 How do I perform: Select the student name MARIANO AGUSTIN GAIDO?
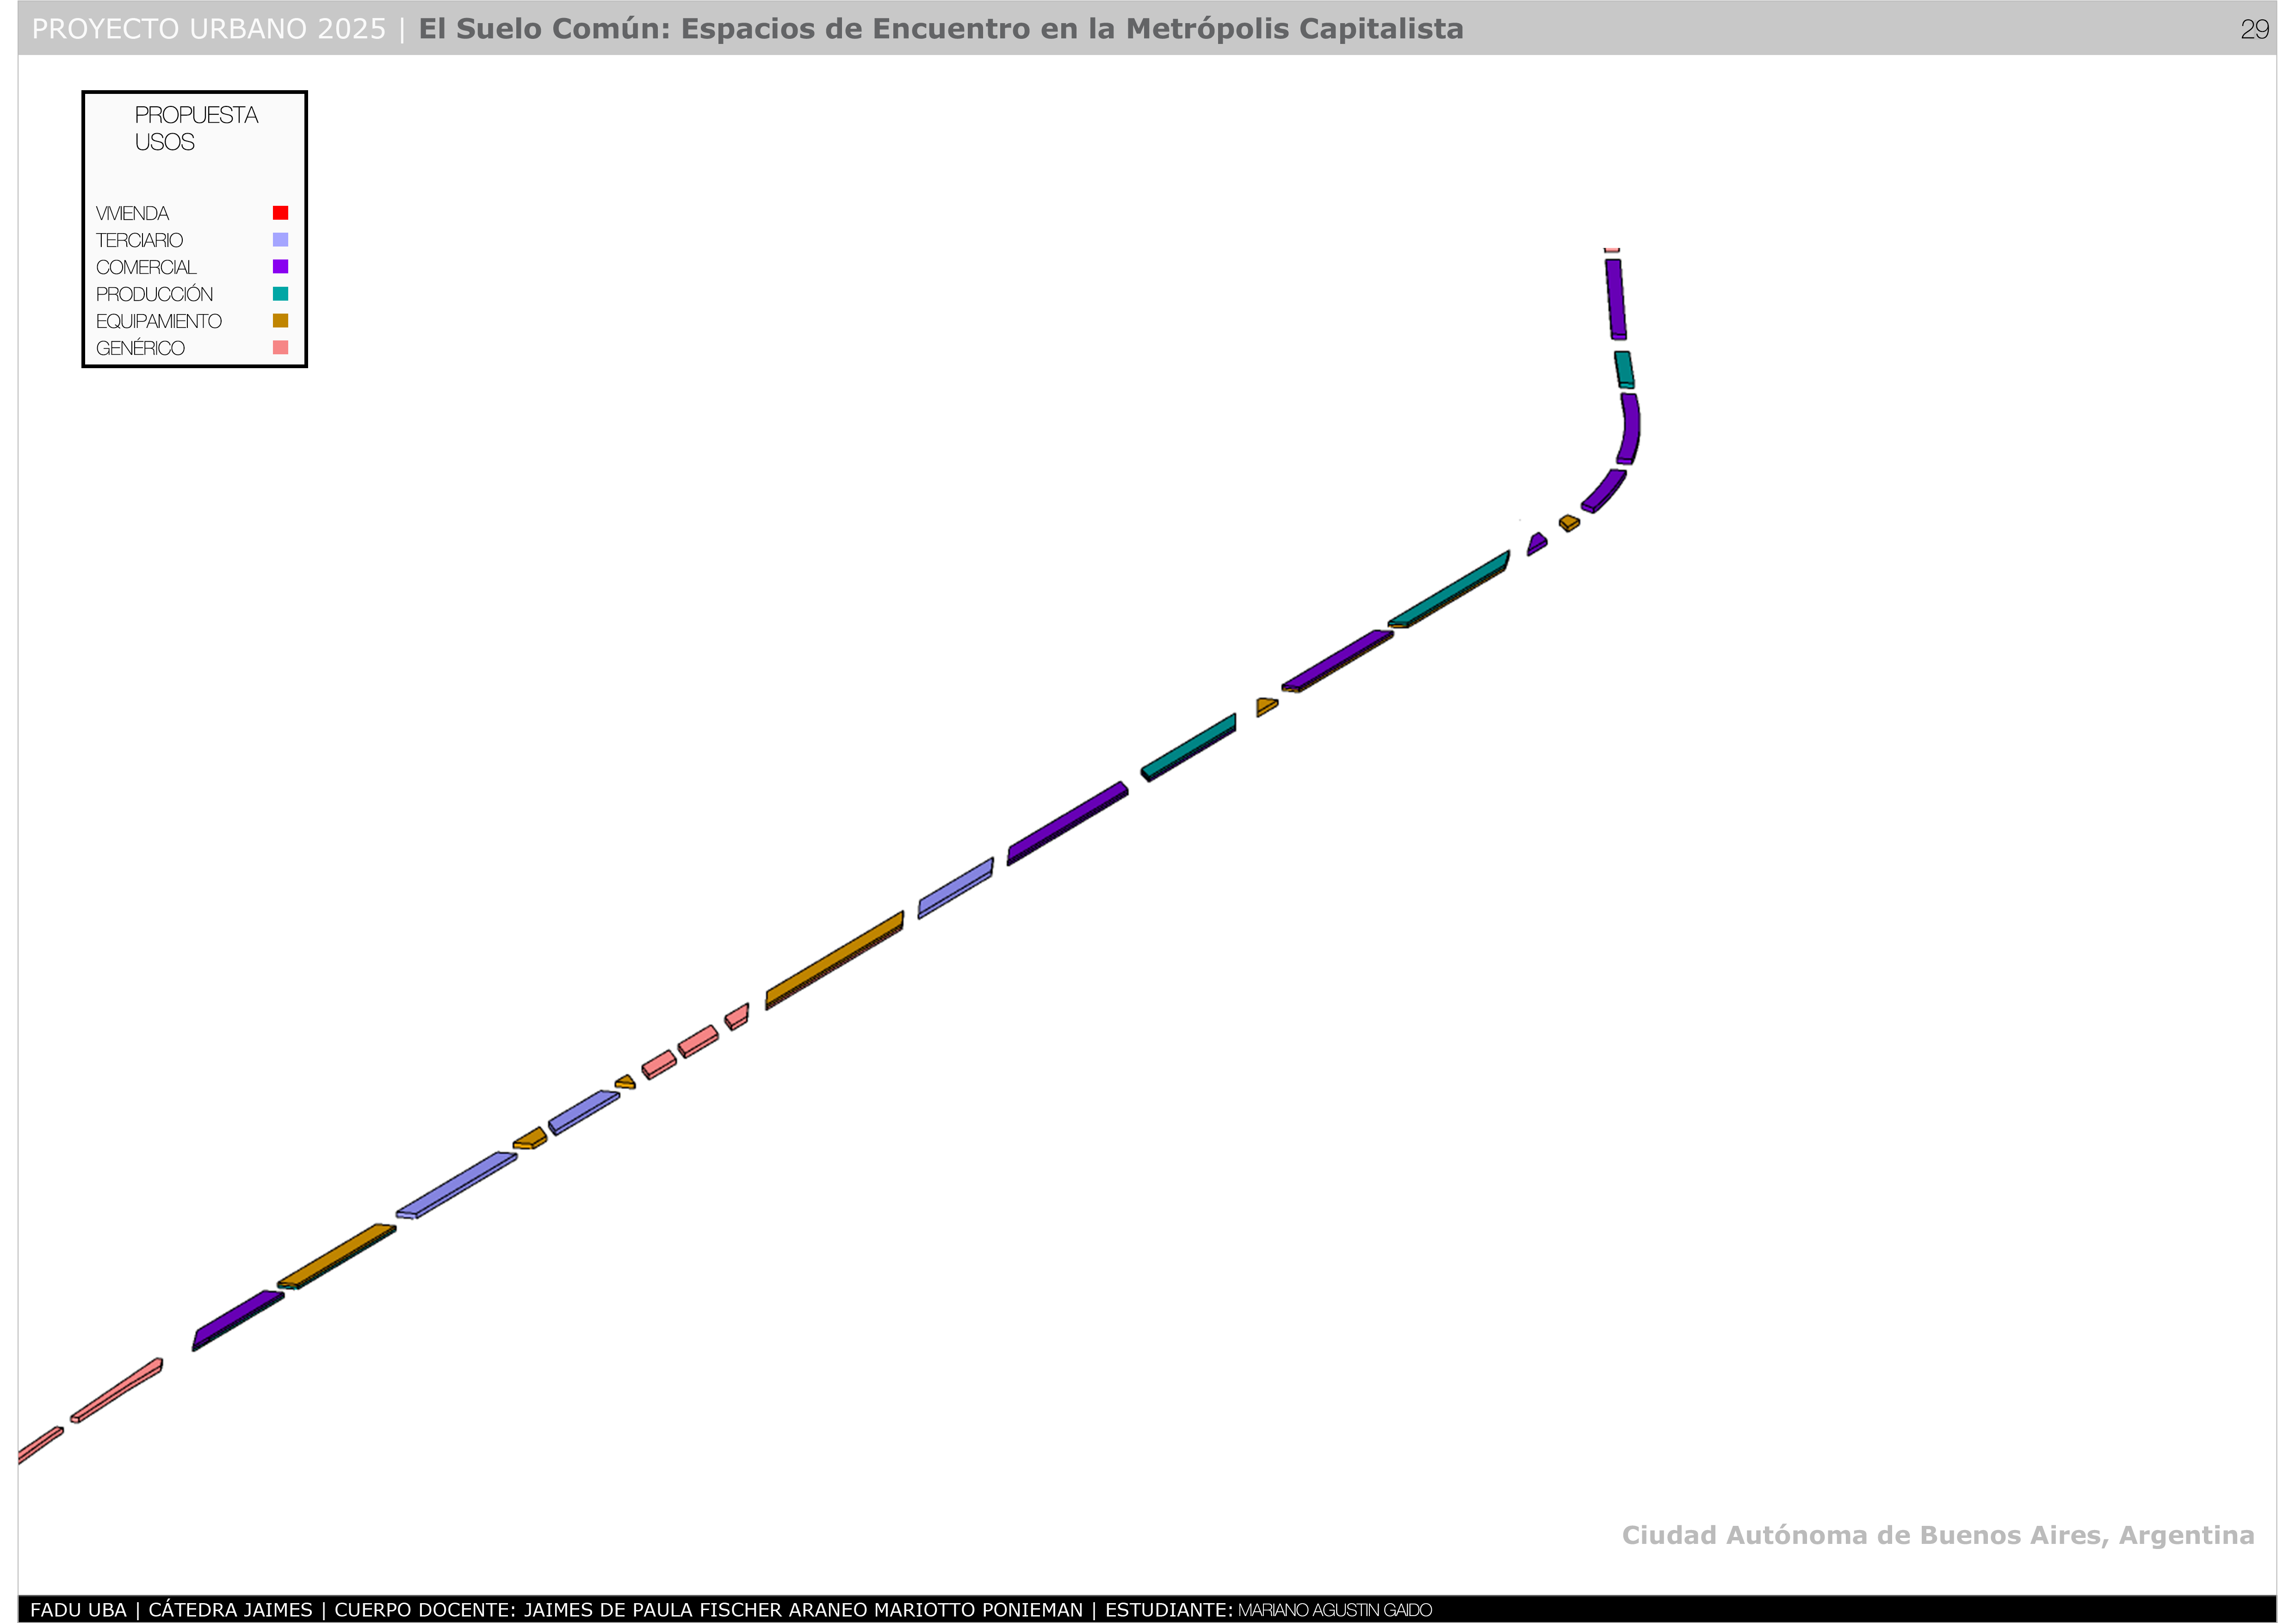coord(1334,1610)
